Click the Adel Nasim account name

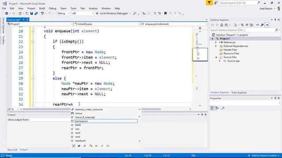266,9
